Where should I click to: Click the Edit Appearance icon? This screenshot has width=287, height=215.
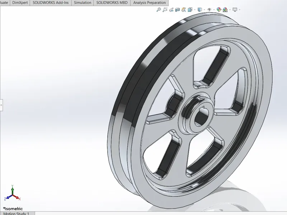(x=219, y=10)
